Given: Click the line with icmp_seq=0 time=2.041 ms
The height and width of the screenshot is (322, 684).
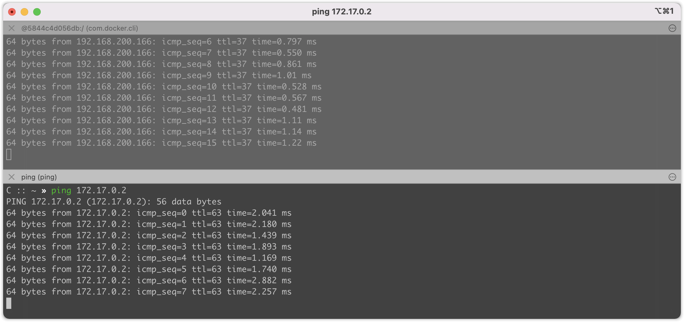Looking at the screenshot, I should point(149,213).
